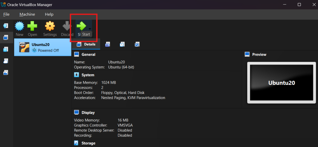This screenshot has height=147, width=318.
Task: Click the "Ubuntu (64-bit)" operating system value
Action: 121,67
